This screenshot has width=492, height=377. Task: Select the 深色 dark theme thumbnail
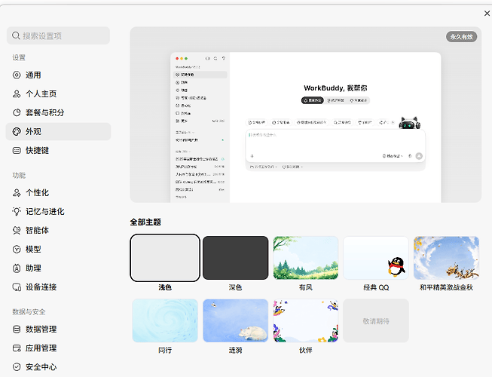click(x=235, y=258)
